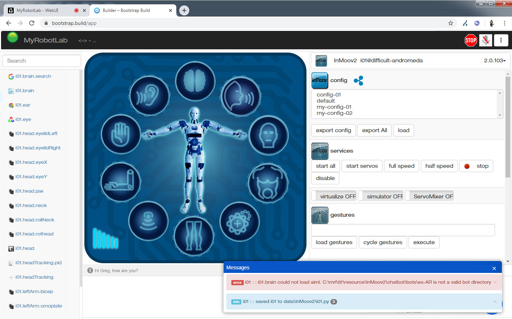
Task: Toggle the muted microphone icon
Action: click(486, 40)
